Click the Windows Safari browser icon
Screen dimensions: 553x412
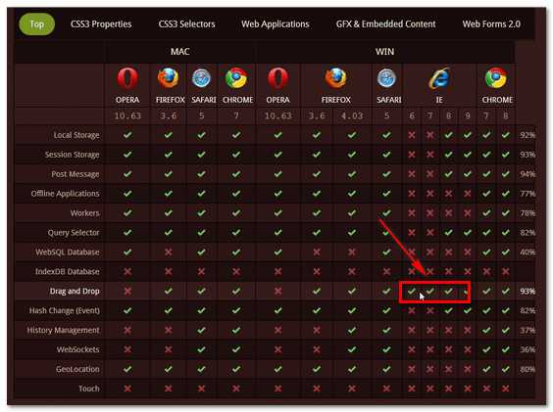(x=387, y=78)
